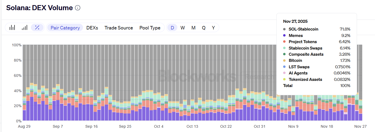The height and width of the screenshot is (132, 375).
Task: Toggle the percentage share view icon
Action: tap(37, 28)
